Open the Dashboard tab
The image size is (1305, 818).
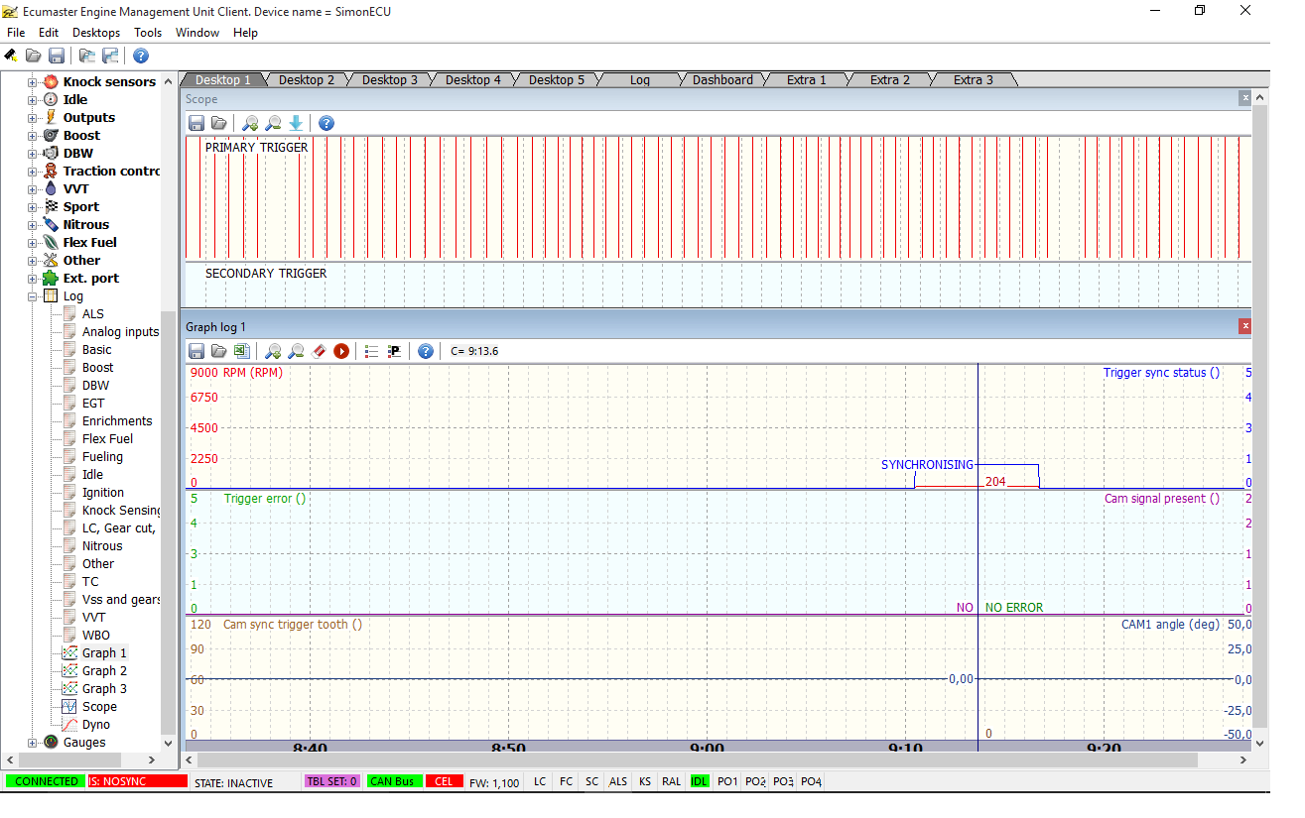[x=722, y=80]
